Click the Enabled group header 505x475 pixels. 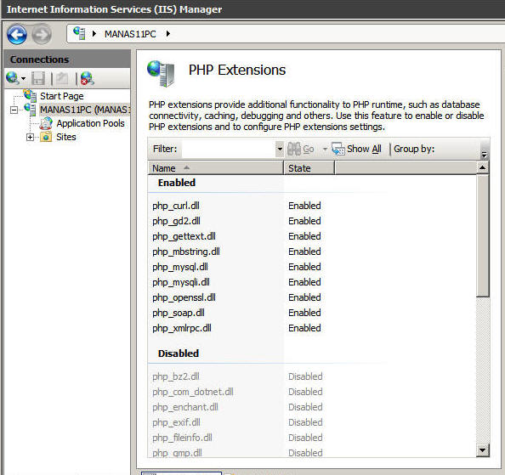pyautogui.click(x=177, y=183)
